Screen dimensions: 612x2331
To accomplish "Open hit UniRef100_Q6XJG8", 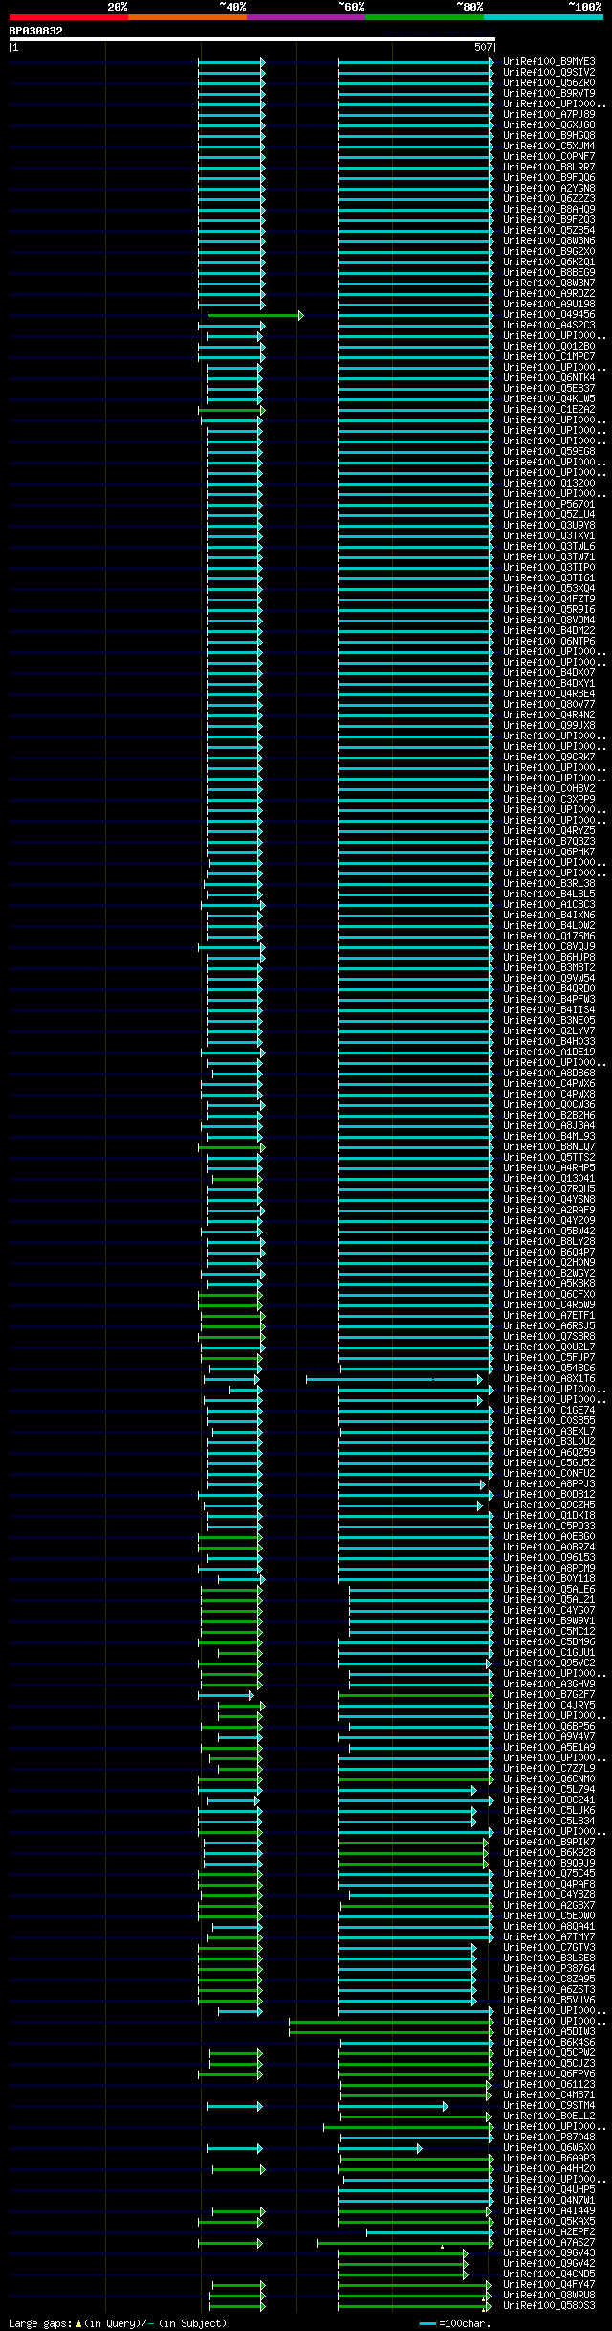I will [549, 125].
